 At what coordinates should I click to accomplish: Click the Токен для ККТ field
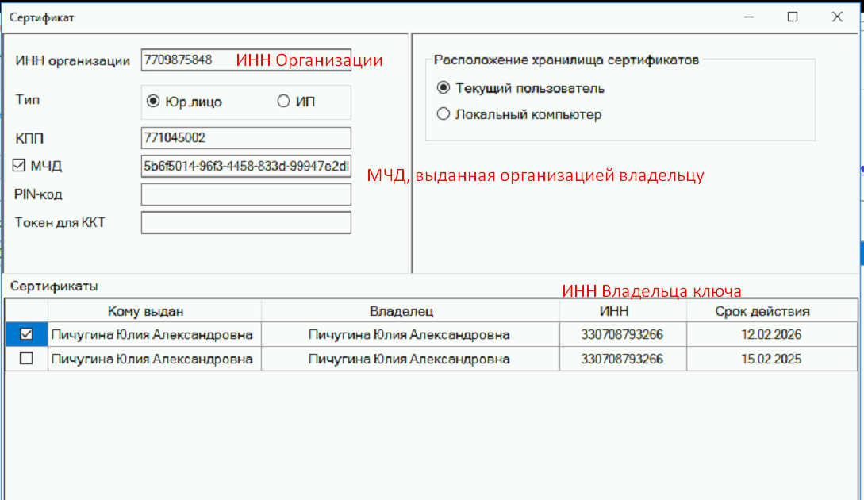tap(246, 223)
